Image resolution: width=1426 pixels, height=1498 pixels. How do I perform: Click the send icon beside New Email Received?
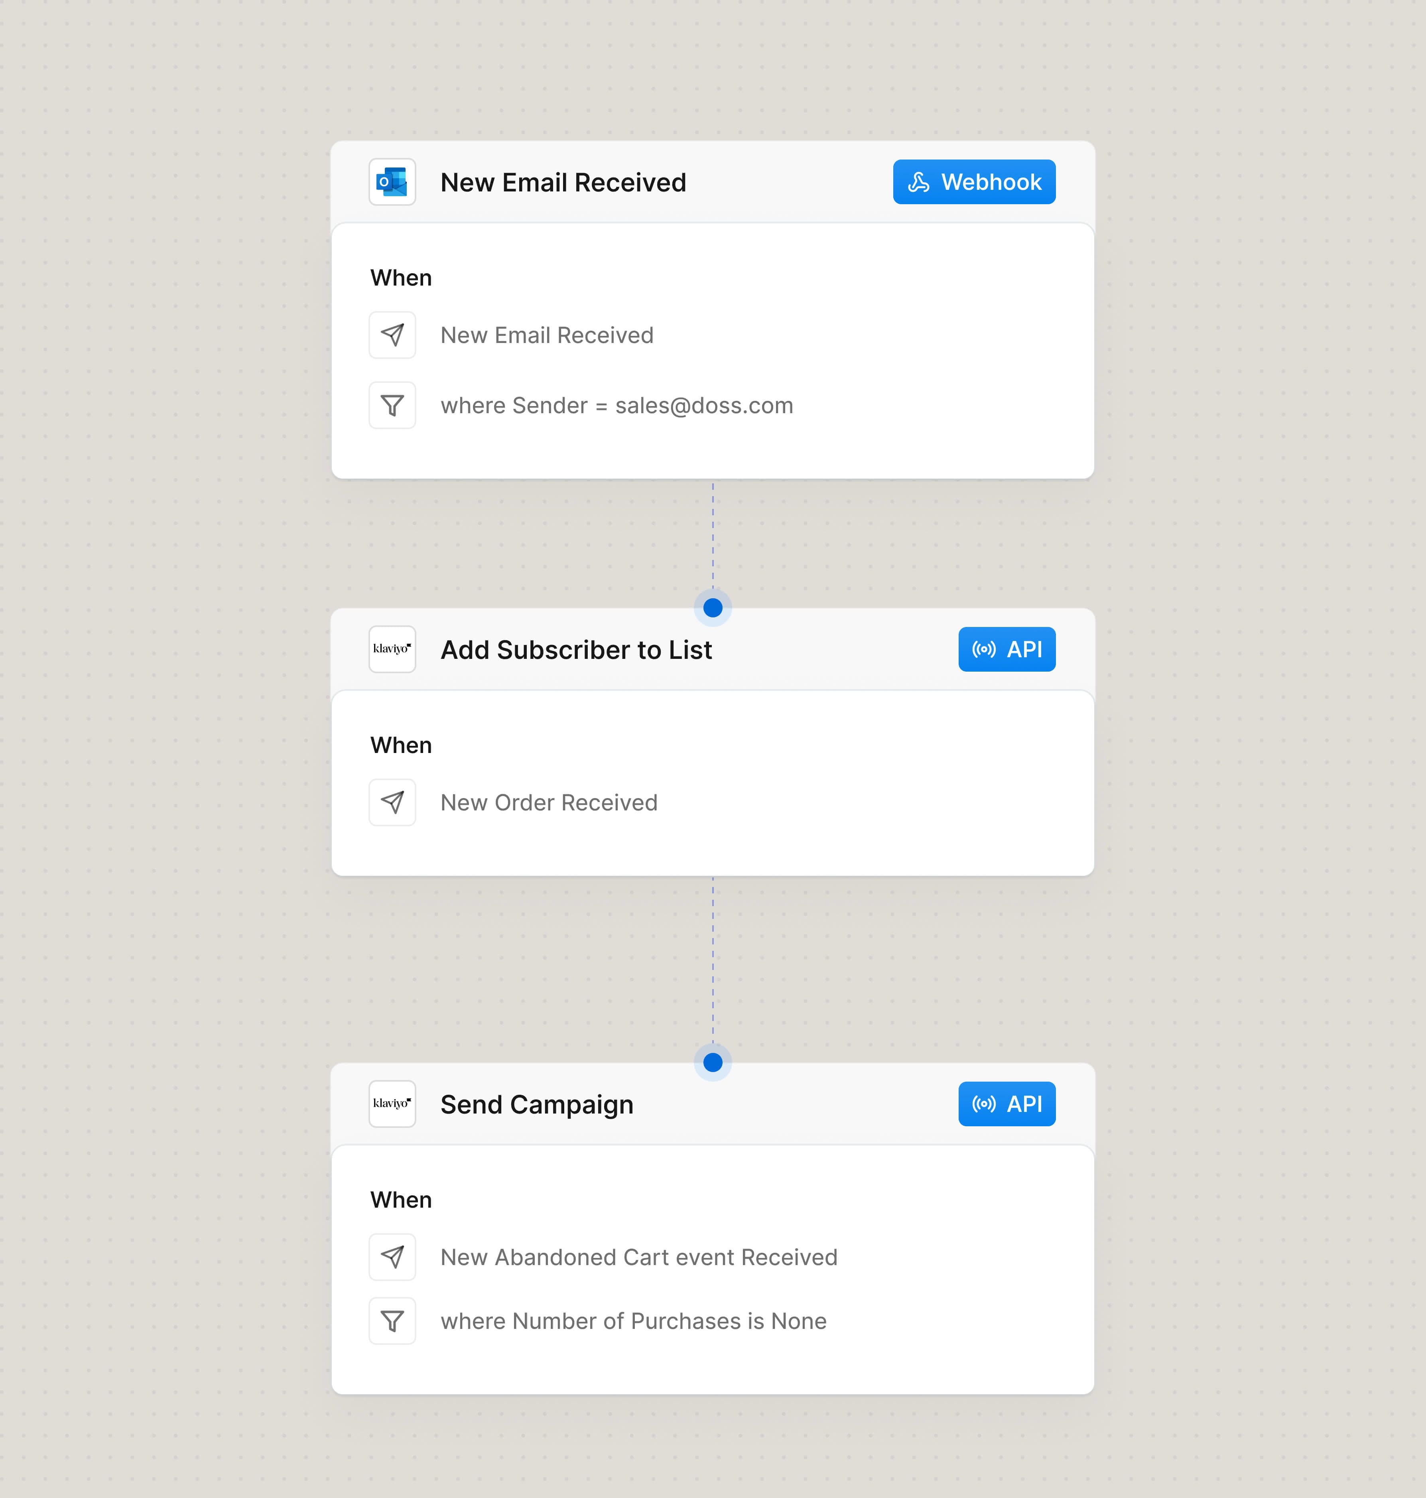[x=392, y=335]
